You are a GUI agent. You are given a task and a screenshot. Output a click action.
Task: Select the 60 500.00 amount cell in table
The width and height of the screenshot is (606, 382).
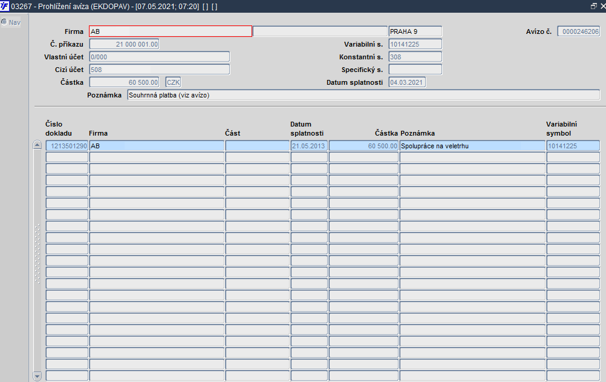pos(363,146)
